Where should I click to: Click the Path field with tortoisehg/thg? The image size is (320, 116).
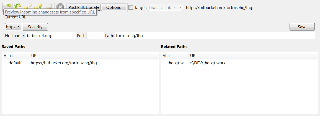[215, 36]
